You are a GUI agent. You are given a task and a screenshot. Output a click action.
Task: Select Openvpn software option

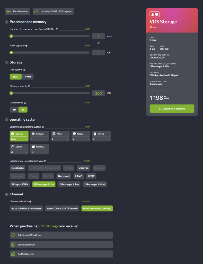84,168
